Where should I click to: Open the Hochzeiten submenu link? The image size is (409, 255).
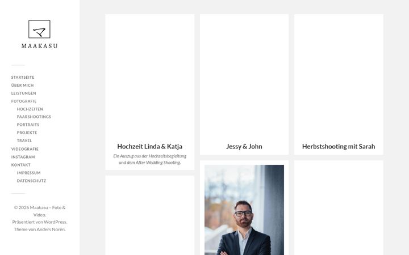pos(30,109)
